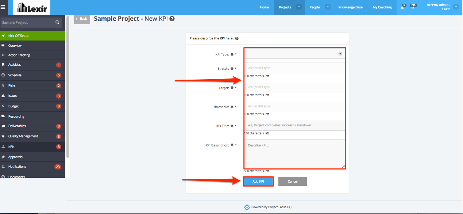
Task: Open the user account dropdown arrow
Action: coord(456,7)
